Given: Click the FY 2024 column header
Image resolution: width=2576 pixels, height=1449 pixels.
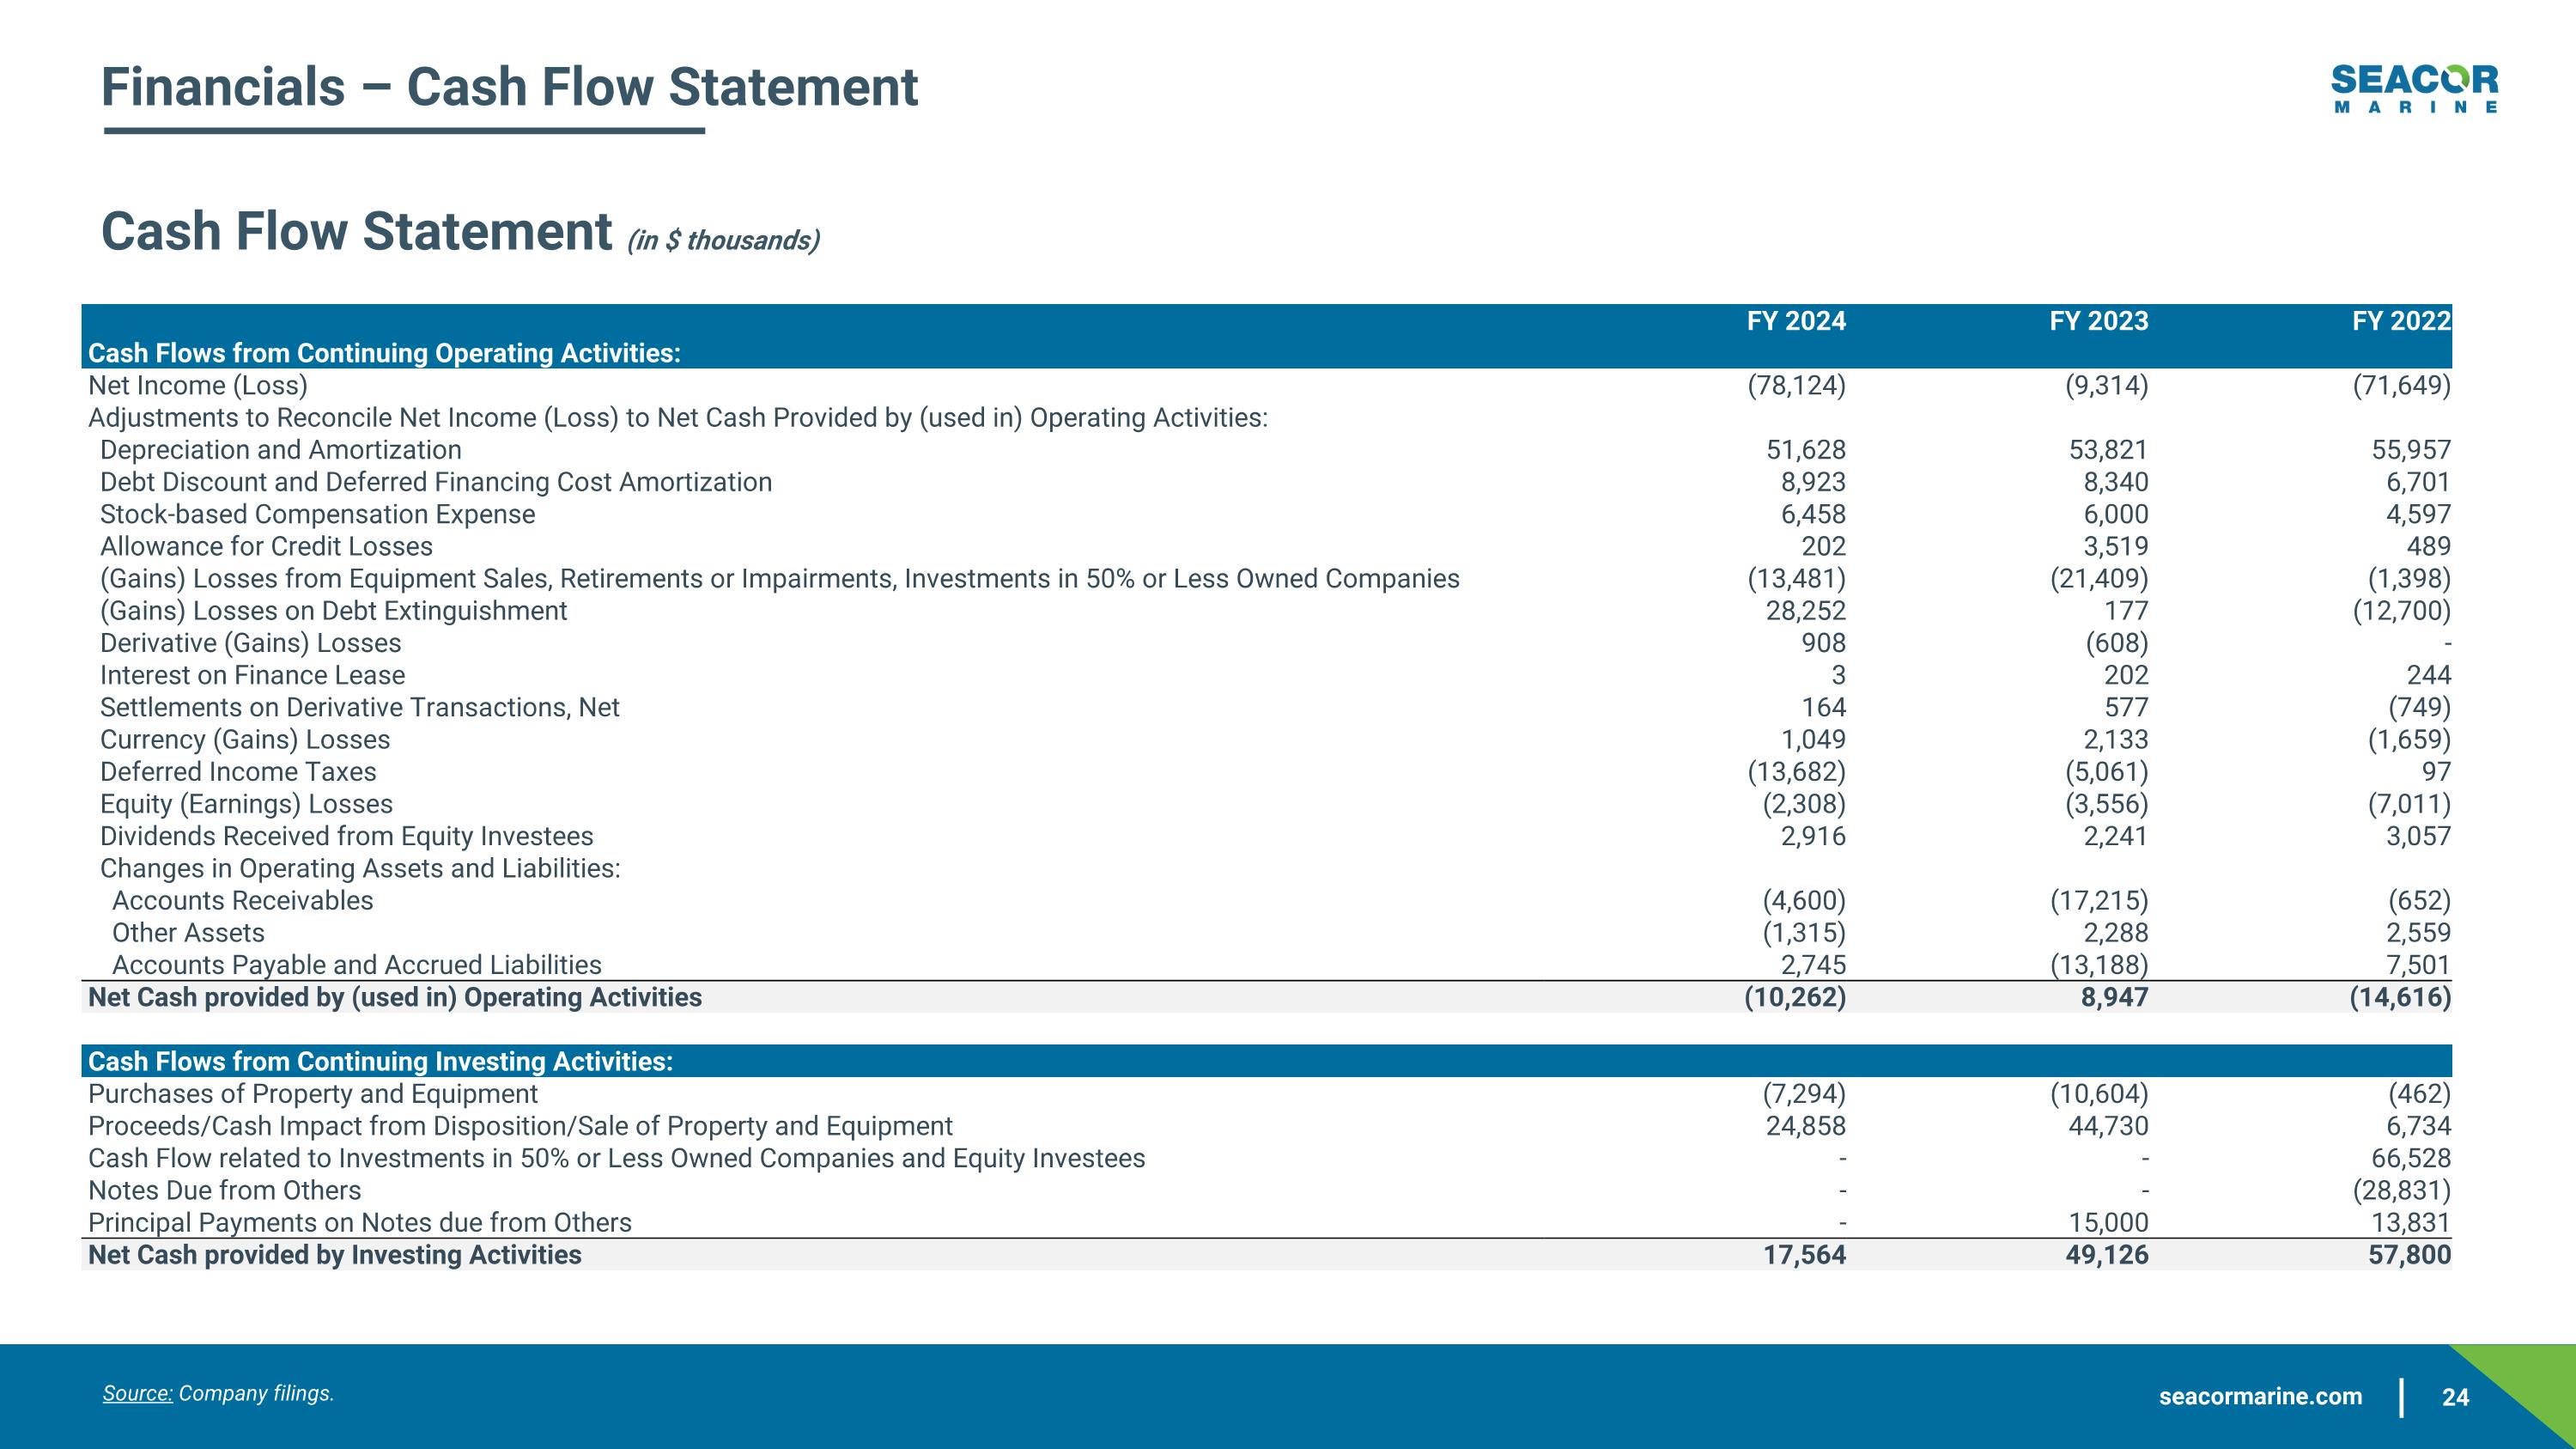Looking at the screenshot, I should (x=1796, y=321).
